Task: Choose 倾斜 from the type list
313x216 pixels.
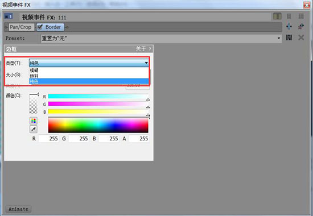Action: (89, 76)
